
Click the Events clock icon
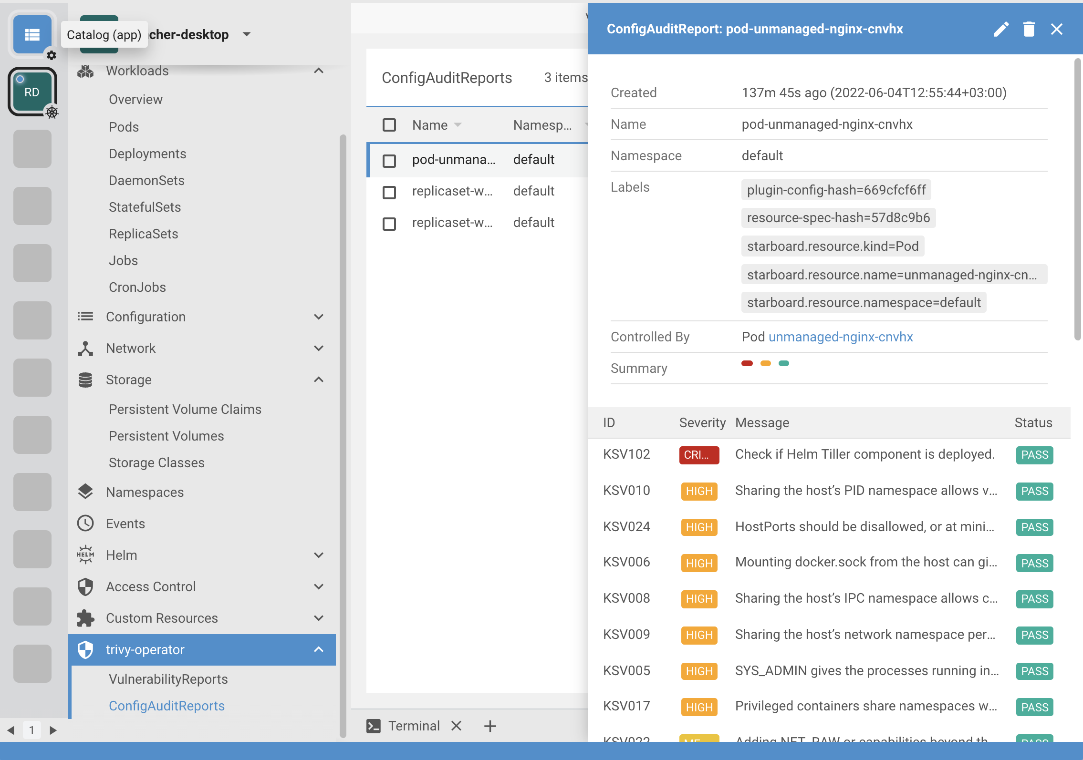coord(85,524)
